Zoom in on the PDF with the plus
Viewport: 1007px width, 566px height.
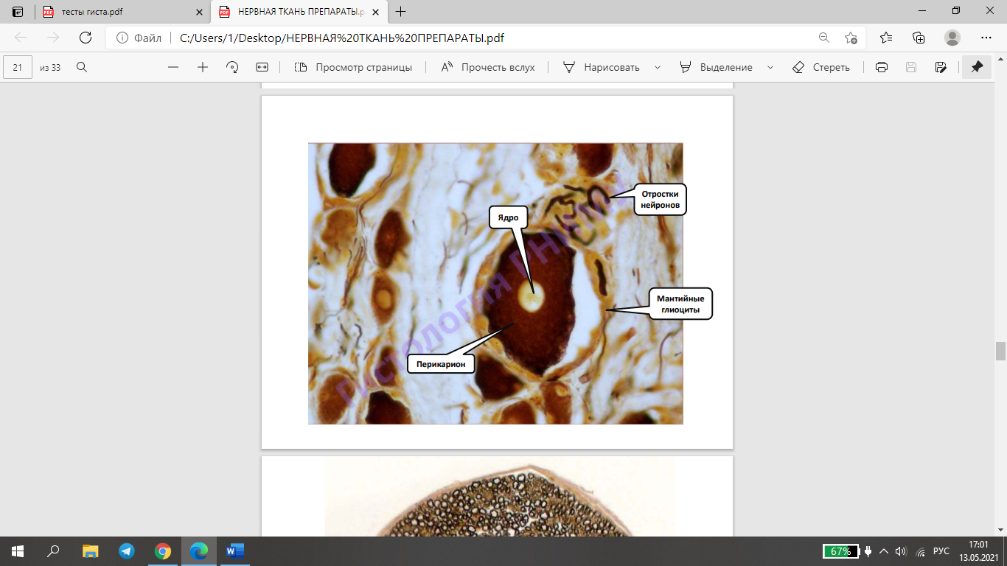click(203, 67)
